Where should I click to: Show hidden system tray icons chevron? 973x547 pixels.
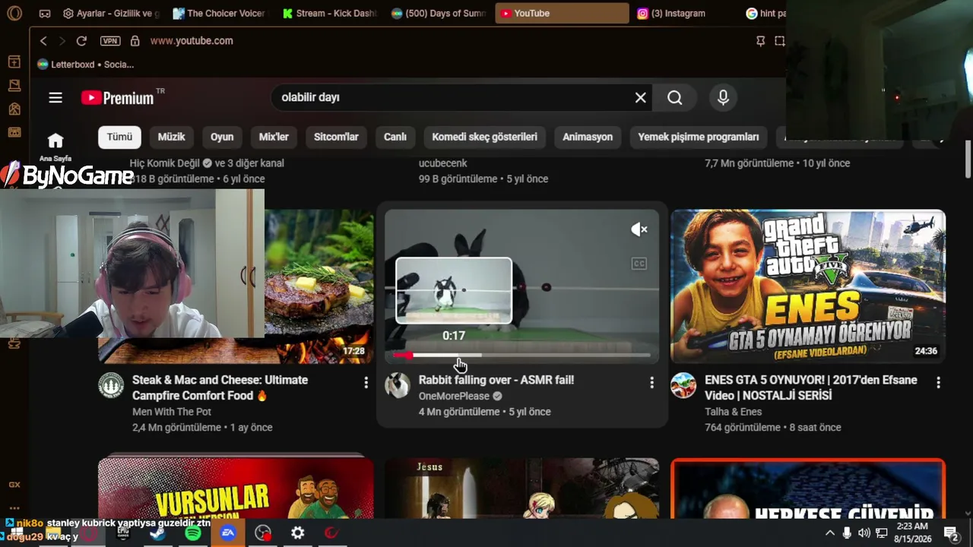tap(830, 533)
